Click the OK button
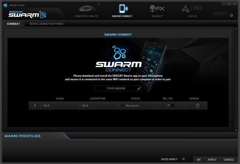This screenshot has width=240, height=164. (x=199, y=160)
